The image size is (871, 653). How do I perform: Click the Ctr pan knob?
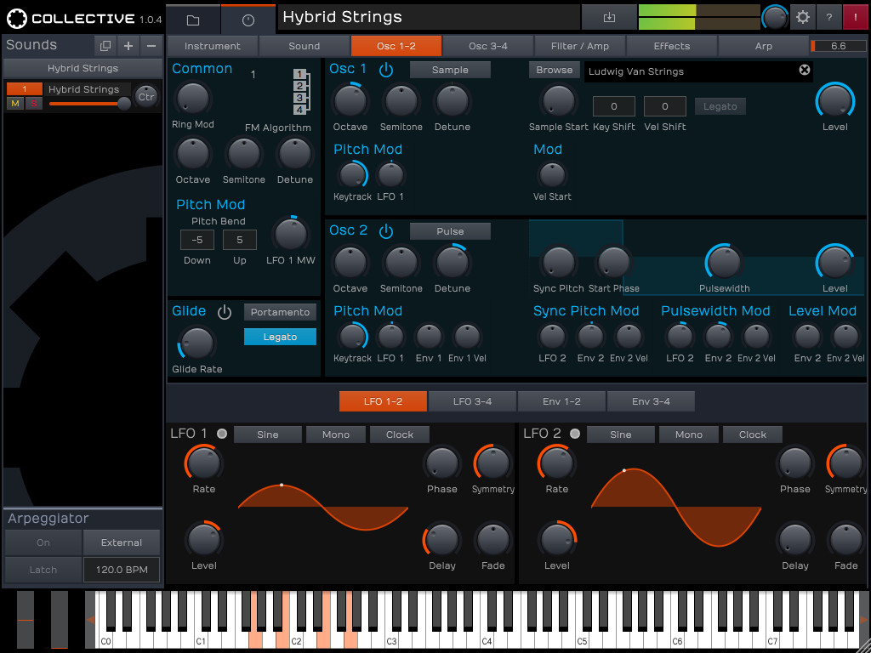click(x=146, y=97)
